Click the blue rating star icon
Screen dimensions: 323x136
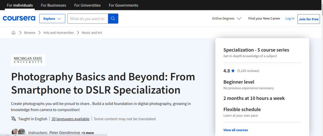coord(233,71)
